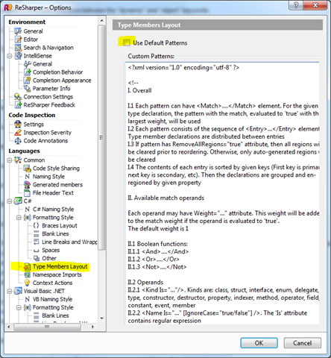
Task: Collapse the C# tree node
Action: (10, 201)
